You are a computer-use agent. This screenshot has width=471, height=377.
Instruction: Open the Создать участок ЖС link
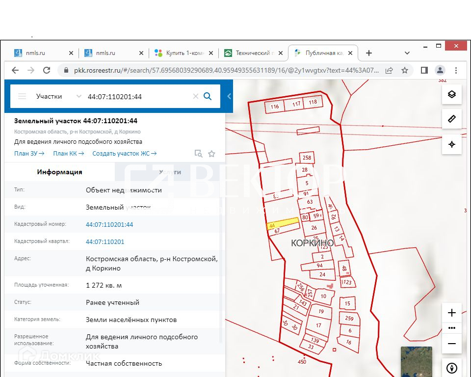point(124,154)
